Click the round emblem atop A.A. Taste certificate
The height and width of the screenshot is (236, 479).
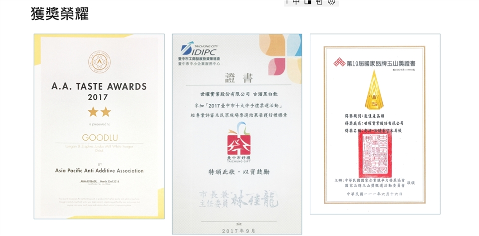(99, 61)
